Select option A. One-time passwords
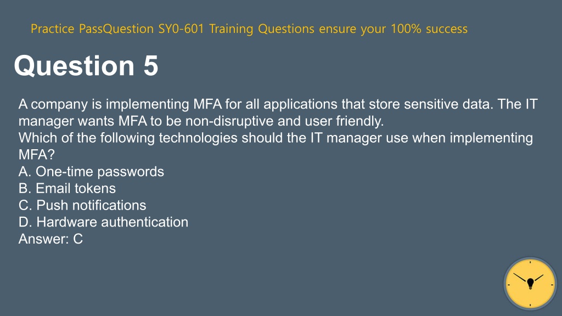The height and width of the screenshot is (316, 562). click(91, 172)
